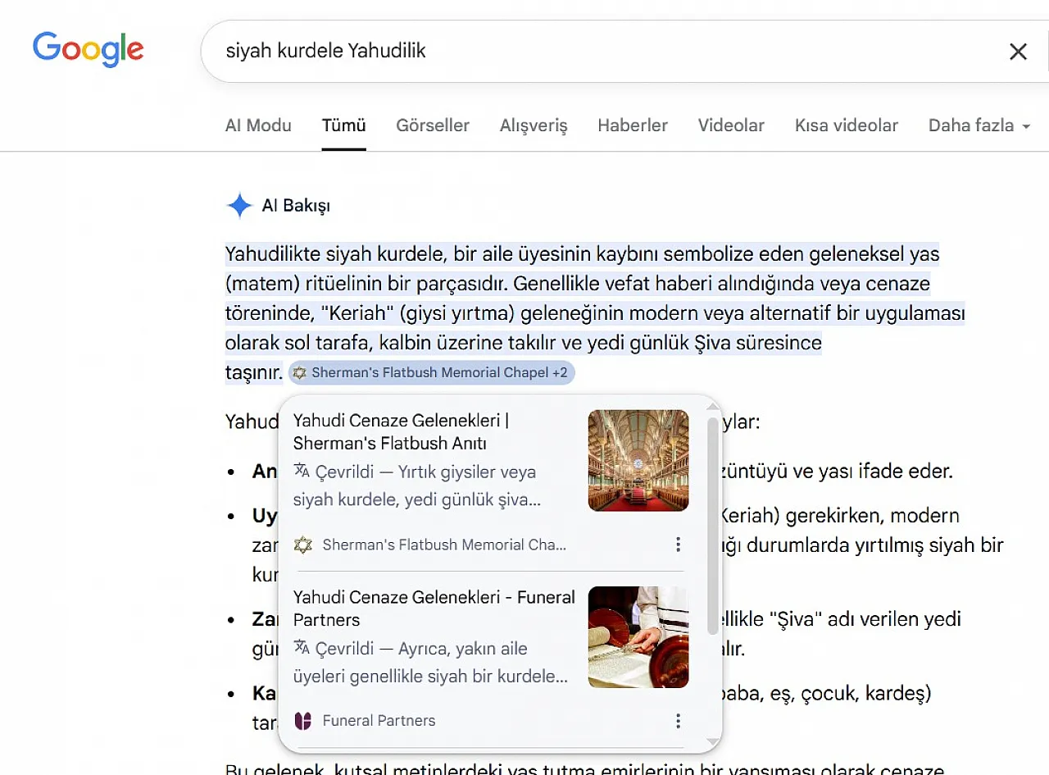Click the sources popup scrollbar
The width and height of the screenshot is (1049, 775).
(x=712, y=525)
